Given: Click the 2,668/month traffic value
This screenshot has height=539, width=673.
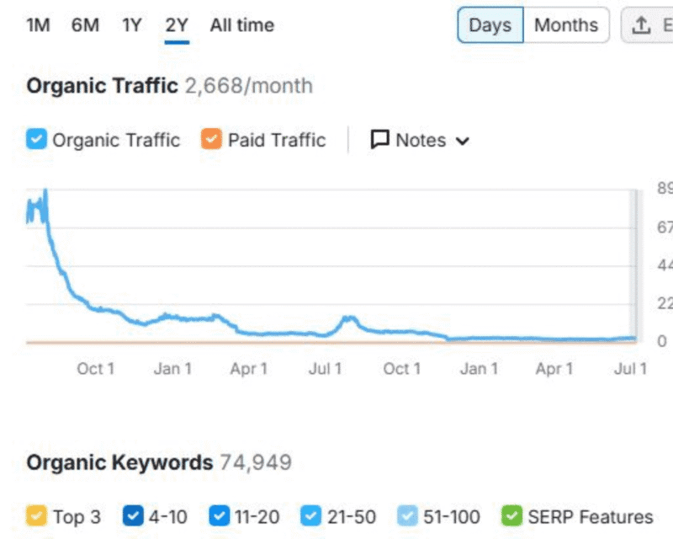Looking at the screenshot, I should pos(249,86).
